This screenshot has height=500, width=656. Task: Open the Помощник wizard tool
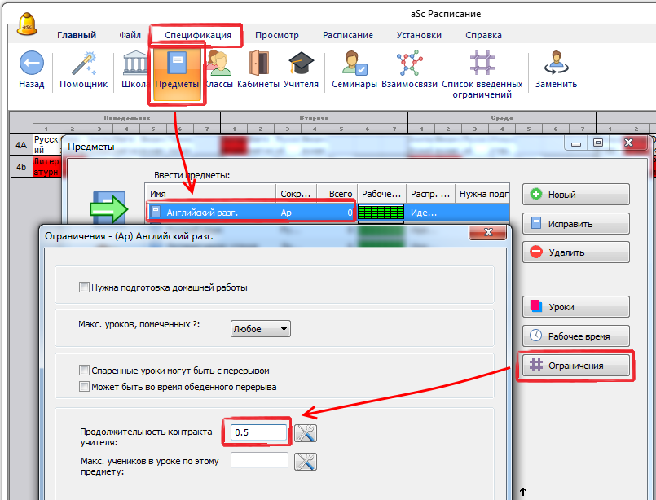coord(83,64)
